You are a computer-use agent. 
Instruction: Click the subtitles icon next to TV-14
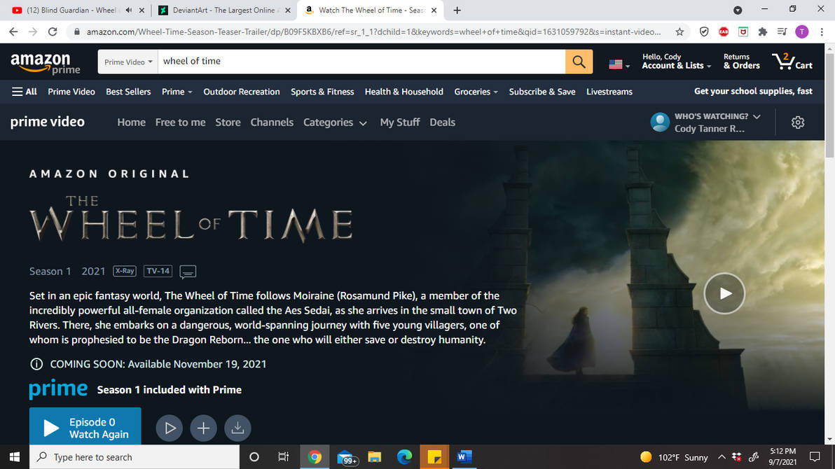click(x=188, y=272)
